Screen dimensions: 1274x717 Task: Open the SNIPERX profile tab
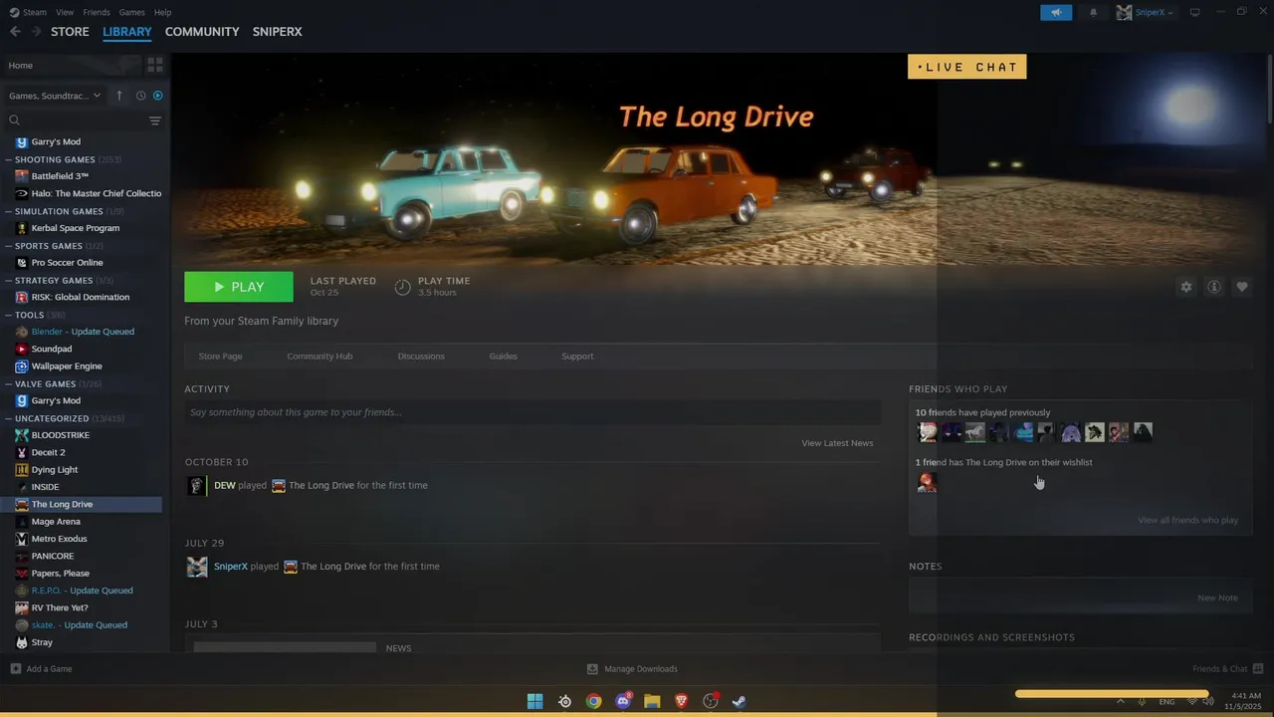277,32
